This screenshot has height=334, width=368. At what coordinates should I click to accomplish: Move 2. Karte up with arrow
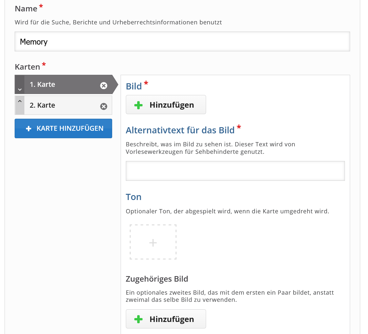point(20,101)
